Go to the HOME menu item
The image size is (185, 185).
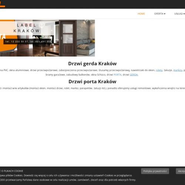tap(141, 14)
